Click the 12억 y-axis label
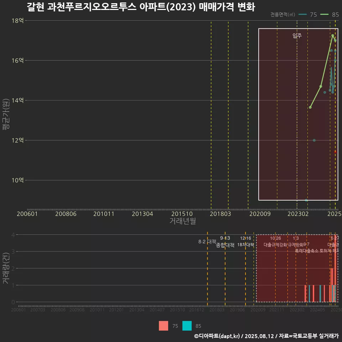Screen dimensions: 342x342 (x=18, y=140)
